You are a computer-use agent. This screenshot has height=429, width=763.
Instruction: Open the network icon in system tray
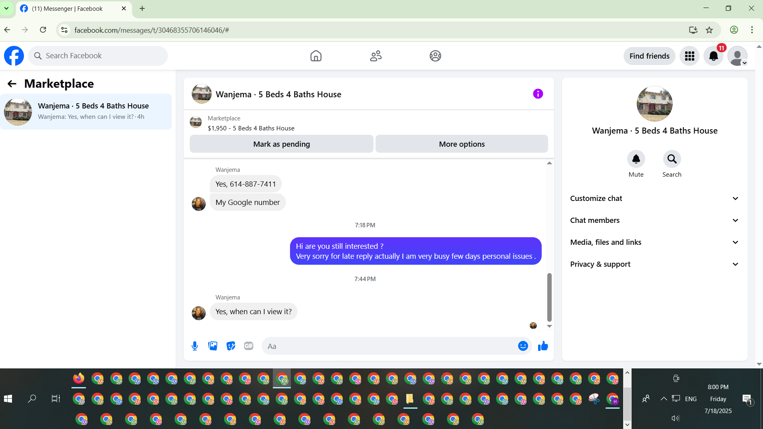point(676,399)
